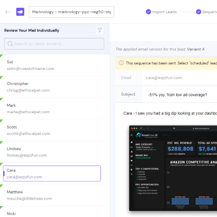Click the email body text starting 'Cara -'
Screen dimensions: 217x217
click(x=170, y=113)
